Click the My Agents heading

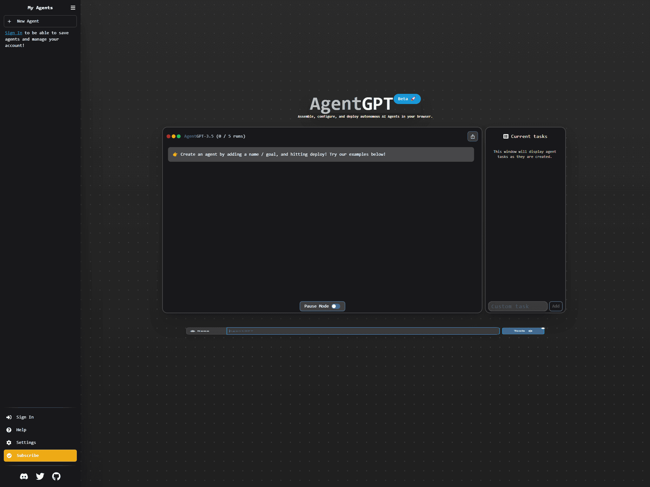40,8
